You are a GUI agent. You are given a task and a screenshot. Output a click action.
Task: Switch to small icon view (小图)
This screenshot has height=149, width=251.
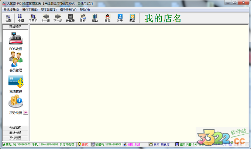click(x=21, y=18)
